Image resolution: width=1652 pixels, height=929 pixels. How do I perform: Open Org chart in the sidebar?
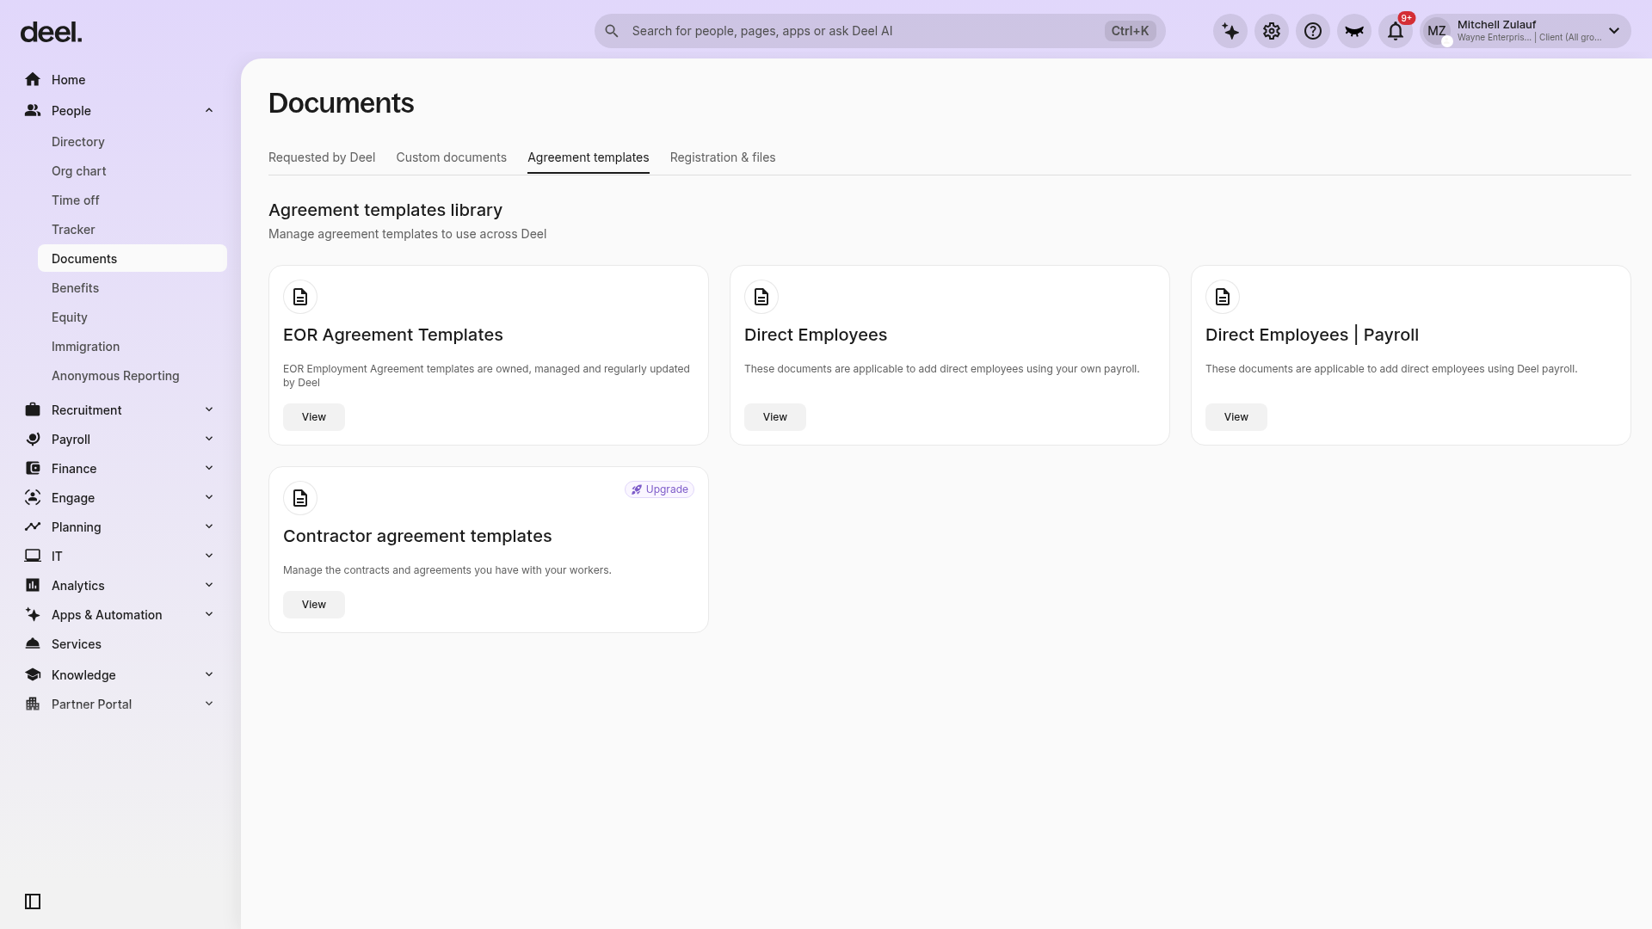(x=133, y=171)
